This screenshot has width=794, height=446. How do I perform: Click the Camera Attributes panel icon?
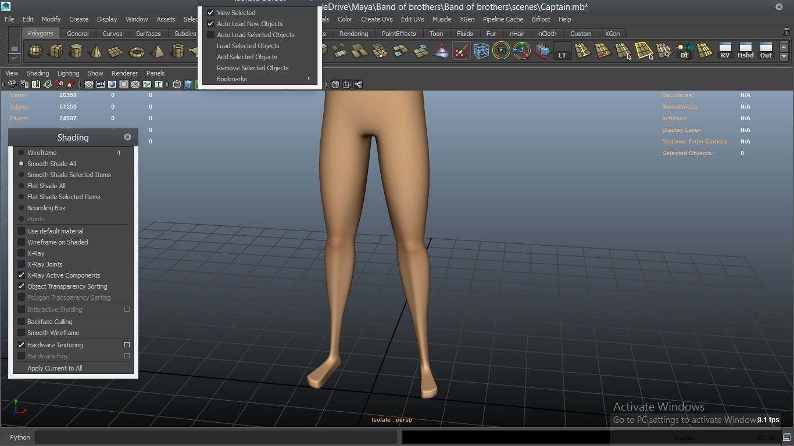pyautogui.click(x=24, y=84)
